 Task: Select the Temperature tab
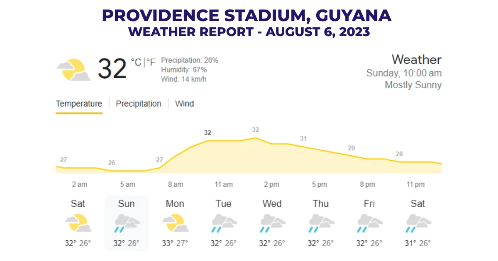click(79, 104)
